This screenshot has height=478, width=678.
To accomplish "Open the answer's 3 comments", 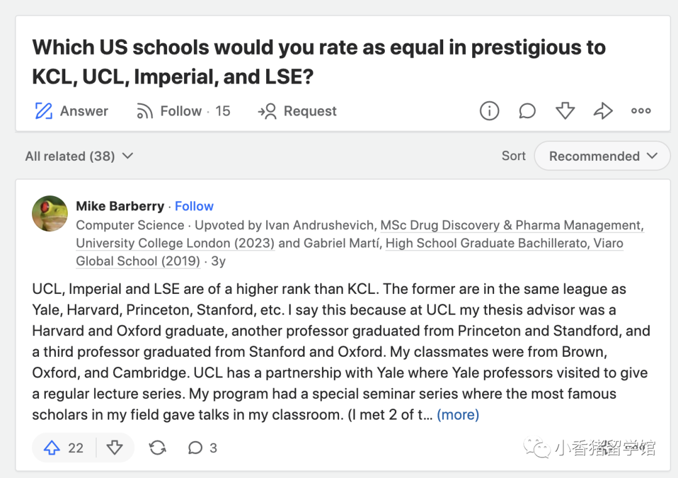I will click(202, 448).
